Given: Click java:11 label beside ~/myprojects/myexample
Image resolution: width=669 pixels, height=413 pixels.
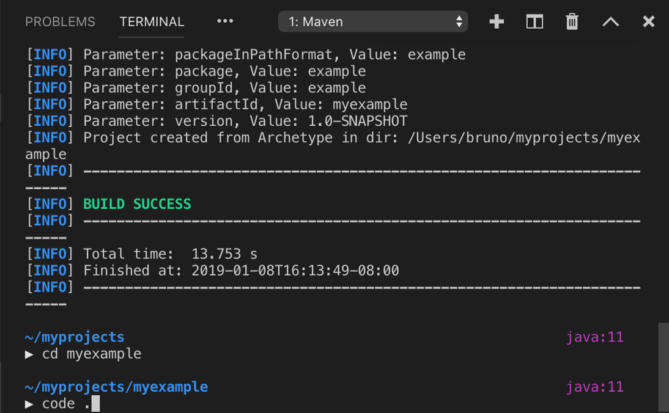Looking at the screenshot, I should 594,387.
